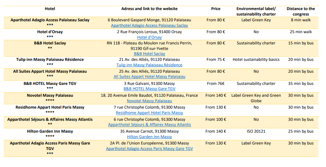
Task: Select price 'From 140 €' for Novotel
Action: click(x=216, y=96)
